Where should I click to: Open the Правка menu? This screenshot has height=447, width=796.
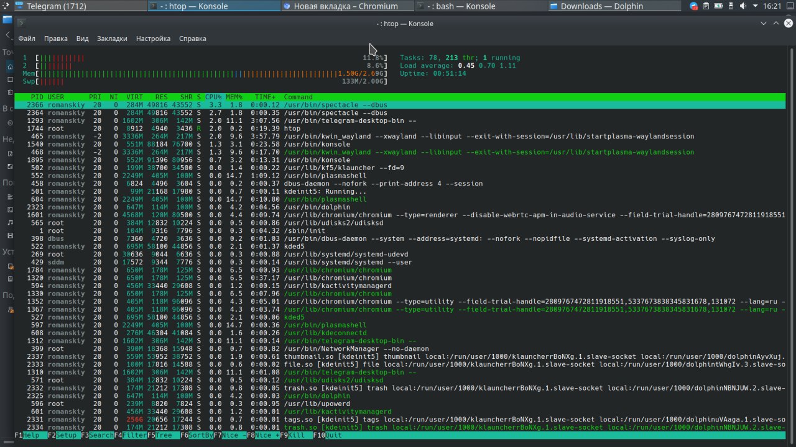pos(56,38)
